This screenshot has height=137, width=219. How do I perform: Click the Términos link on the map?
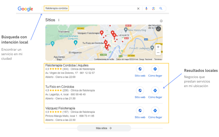coord(158,59)
